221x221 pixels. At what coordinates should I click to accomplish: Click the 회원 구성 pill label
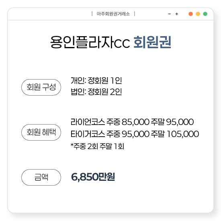(41, 87)
